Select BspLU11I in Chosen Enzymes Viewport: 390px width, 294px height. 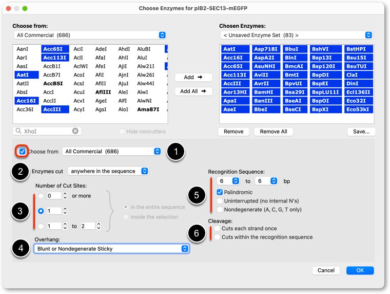(x=325, y=92)
